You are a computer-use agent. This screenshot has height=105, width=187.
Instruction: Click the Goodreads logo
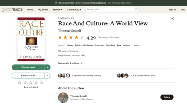[12, 9]
